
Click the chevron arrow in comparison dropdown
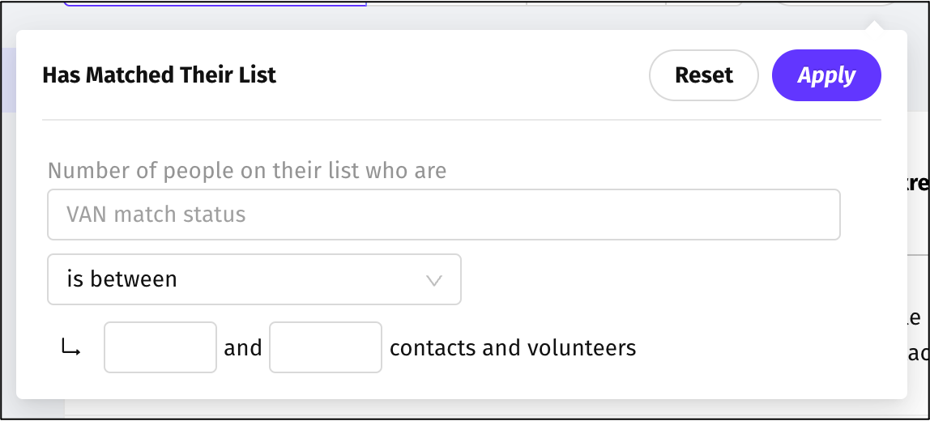(434, 280)
